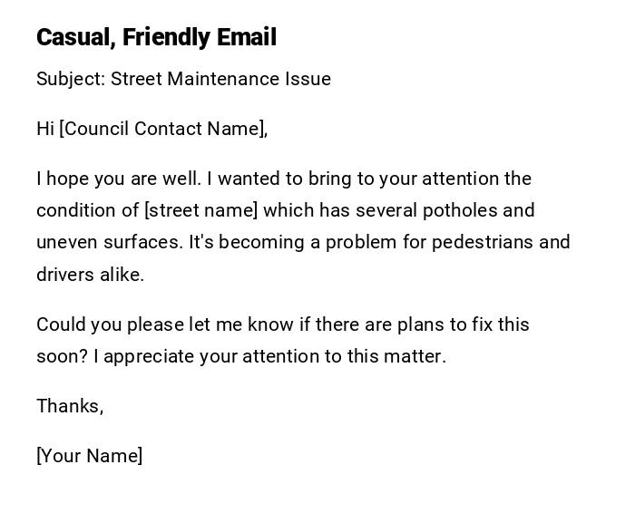The image size is (635, 513).
Task: Click the "Subject: Street Maintenance Issue" line
Action: (183, 79)
